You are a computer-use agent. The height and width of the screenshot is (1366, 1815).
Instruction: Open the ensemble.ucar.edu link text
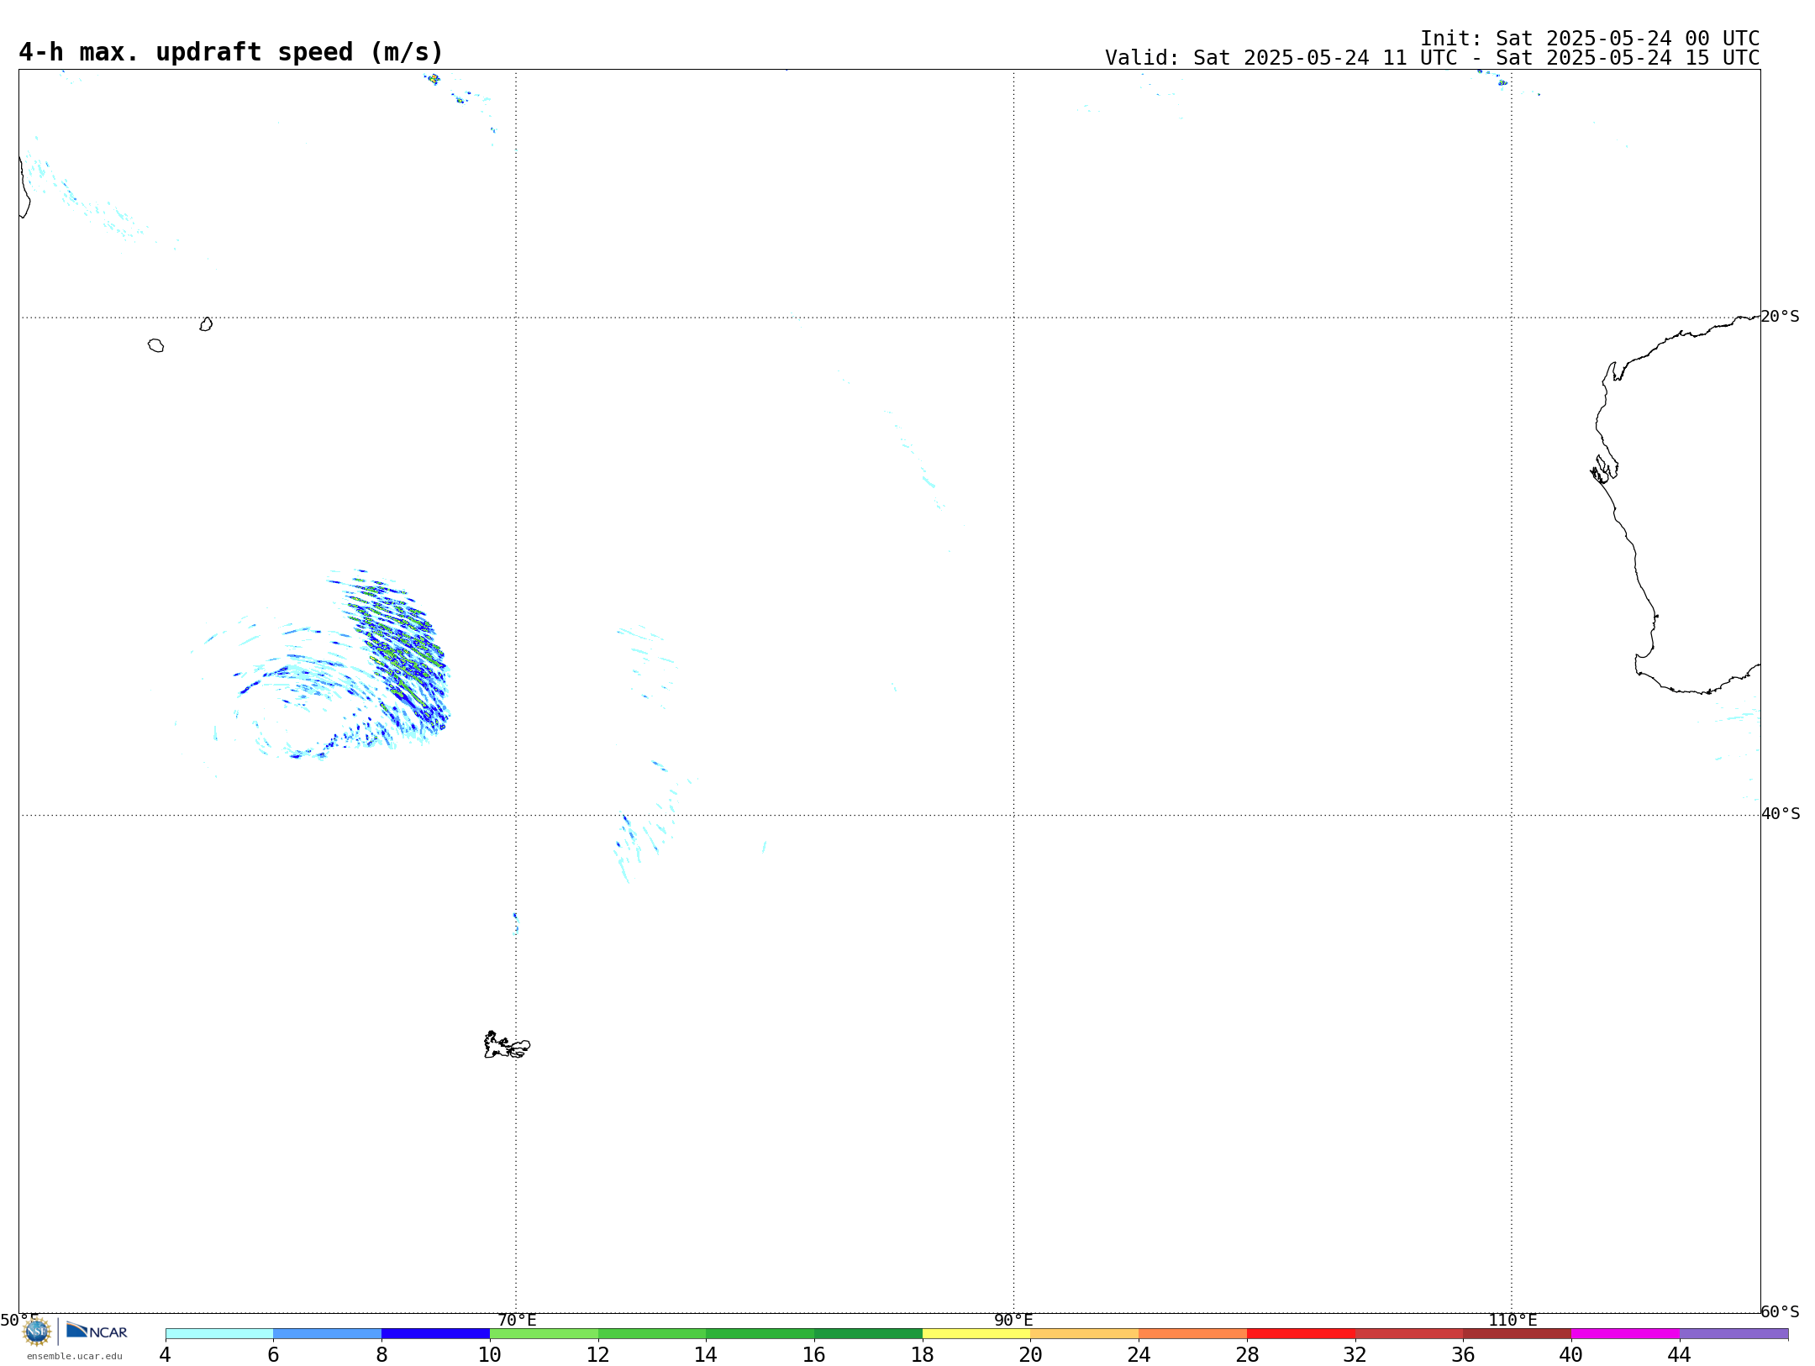coord(75,1356)
